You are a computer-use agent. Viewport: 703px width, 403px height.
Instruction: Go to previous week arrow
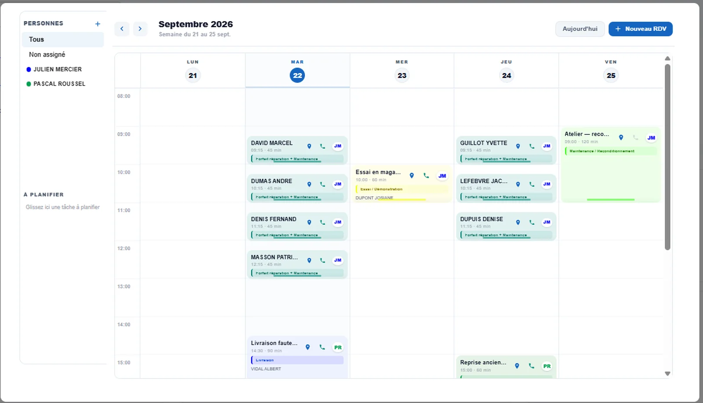[x=122, y=29]
